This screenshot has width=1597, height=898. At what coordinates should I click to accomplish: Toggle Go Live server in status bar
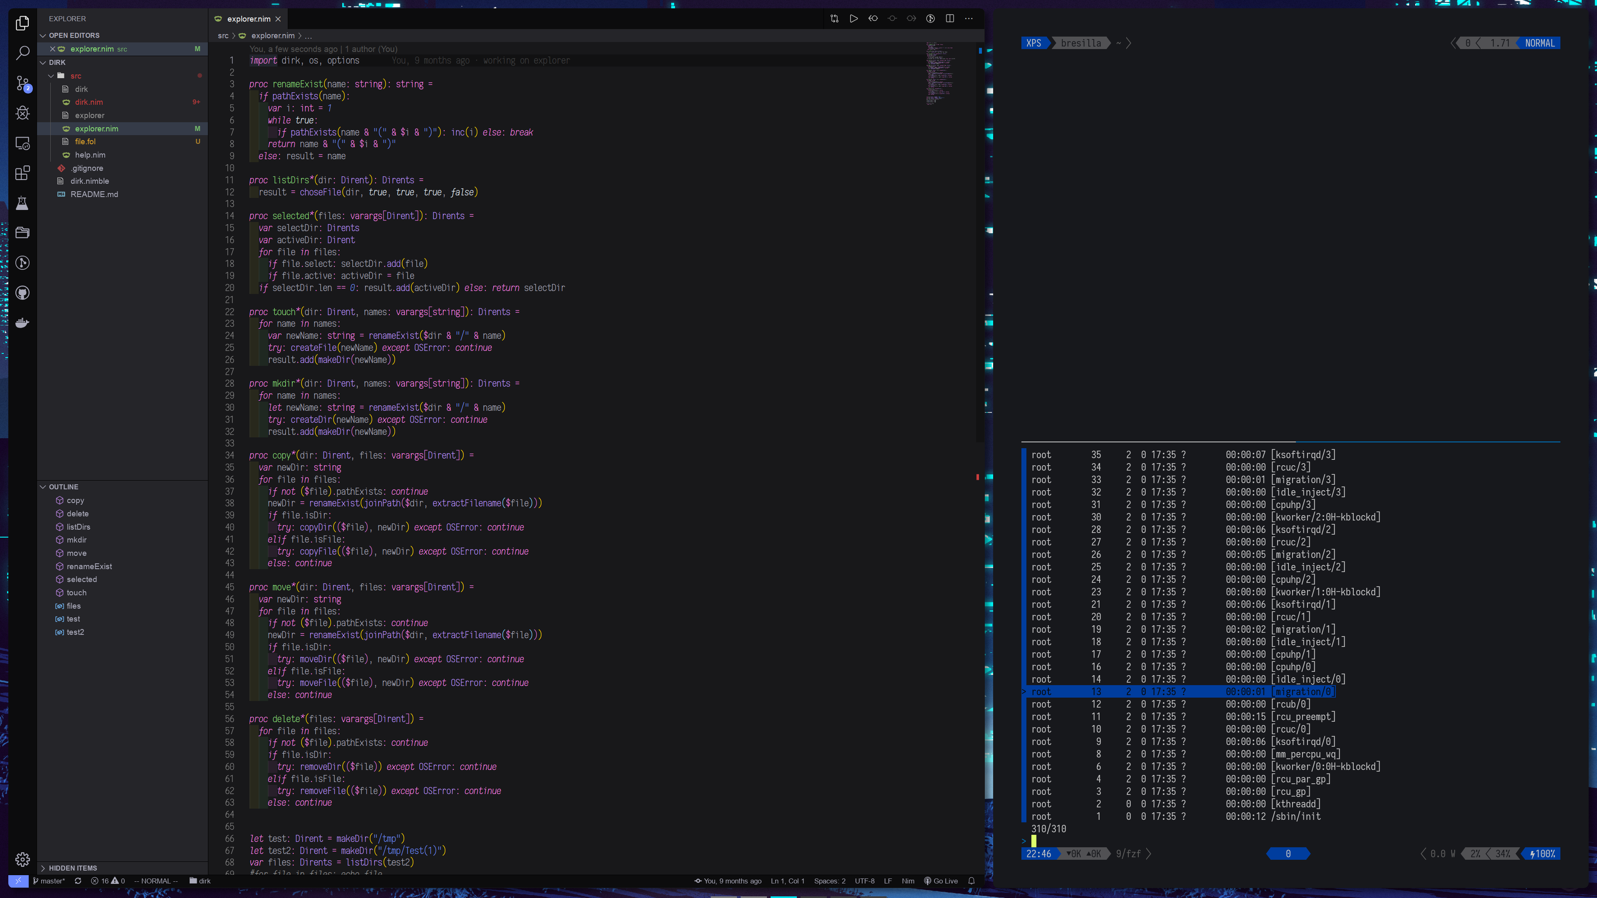point(940,881)
